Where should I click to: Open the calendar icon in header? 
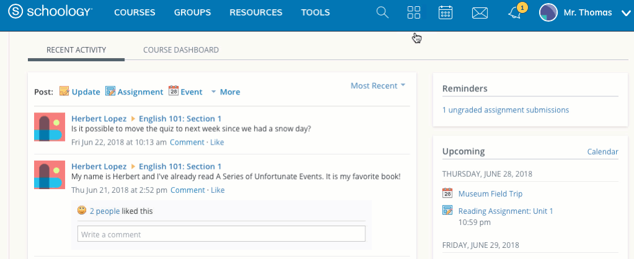[445, 12]
